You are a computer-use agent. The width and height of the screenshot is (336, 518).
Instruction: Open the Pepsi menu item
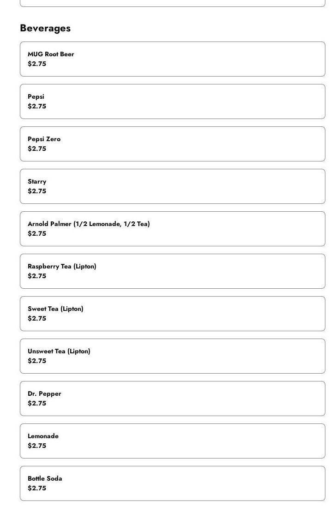(x=172, y=101)
